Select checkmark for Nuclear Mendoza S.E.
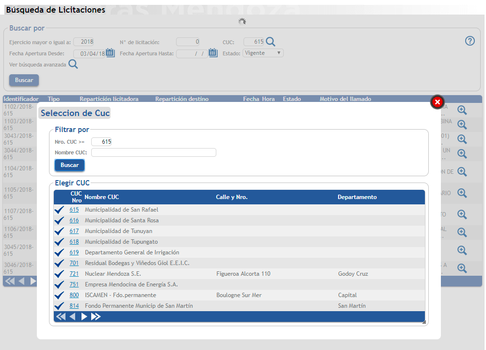The image size is (486, 350). (x=59, y=274)
